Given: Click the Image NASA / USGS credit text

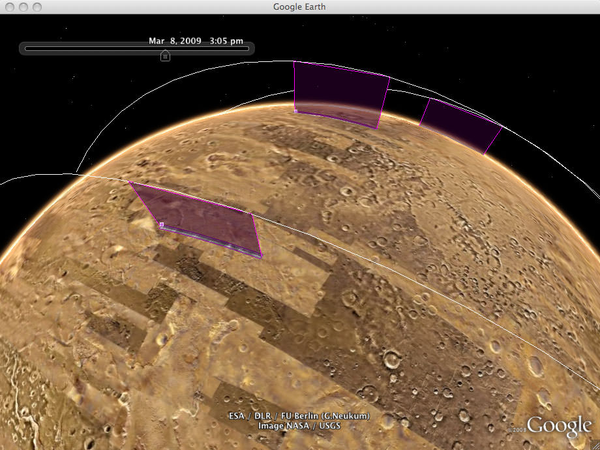Looking at the screenshot, I should coord(299,426).
